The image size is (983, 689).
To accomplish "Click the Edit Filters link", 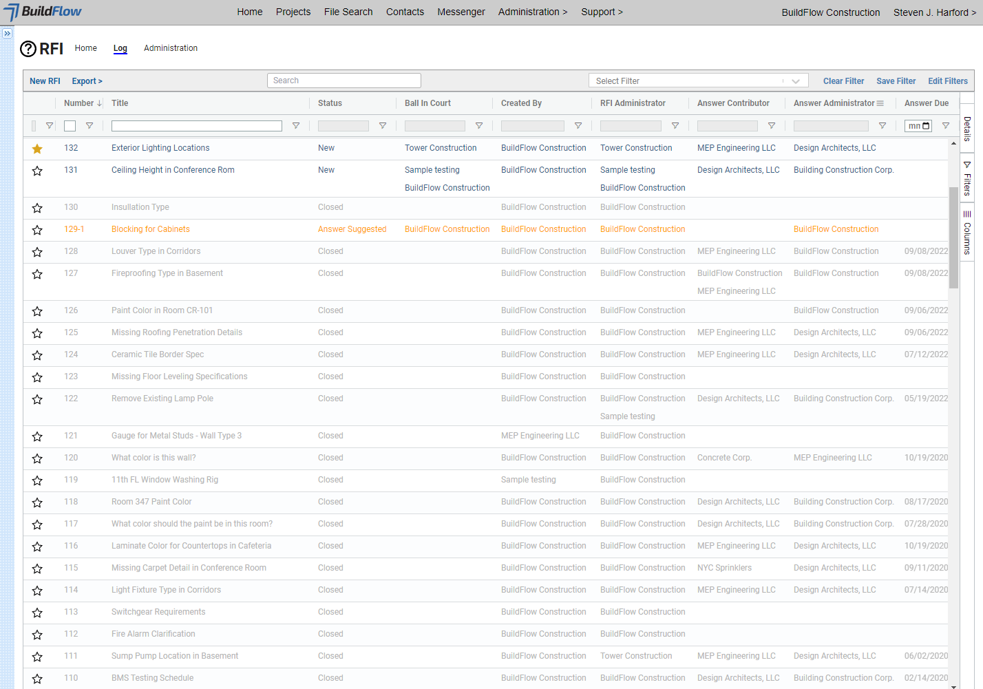I will [948, 81].
